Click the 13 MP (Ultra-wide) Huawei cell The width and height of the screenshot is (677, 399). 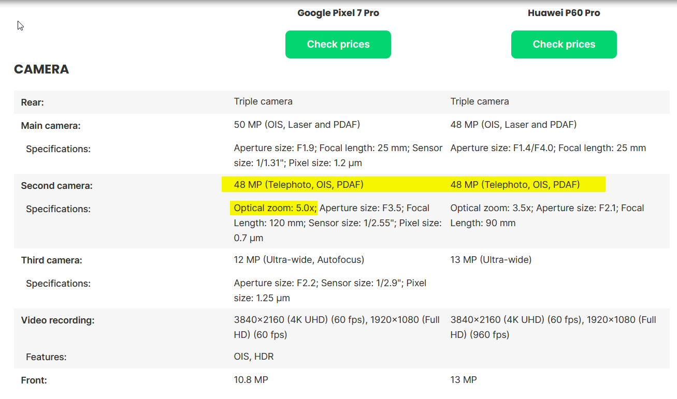(x=491, y=260)
